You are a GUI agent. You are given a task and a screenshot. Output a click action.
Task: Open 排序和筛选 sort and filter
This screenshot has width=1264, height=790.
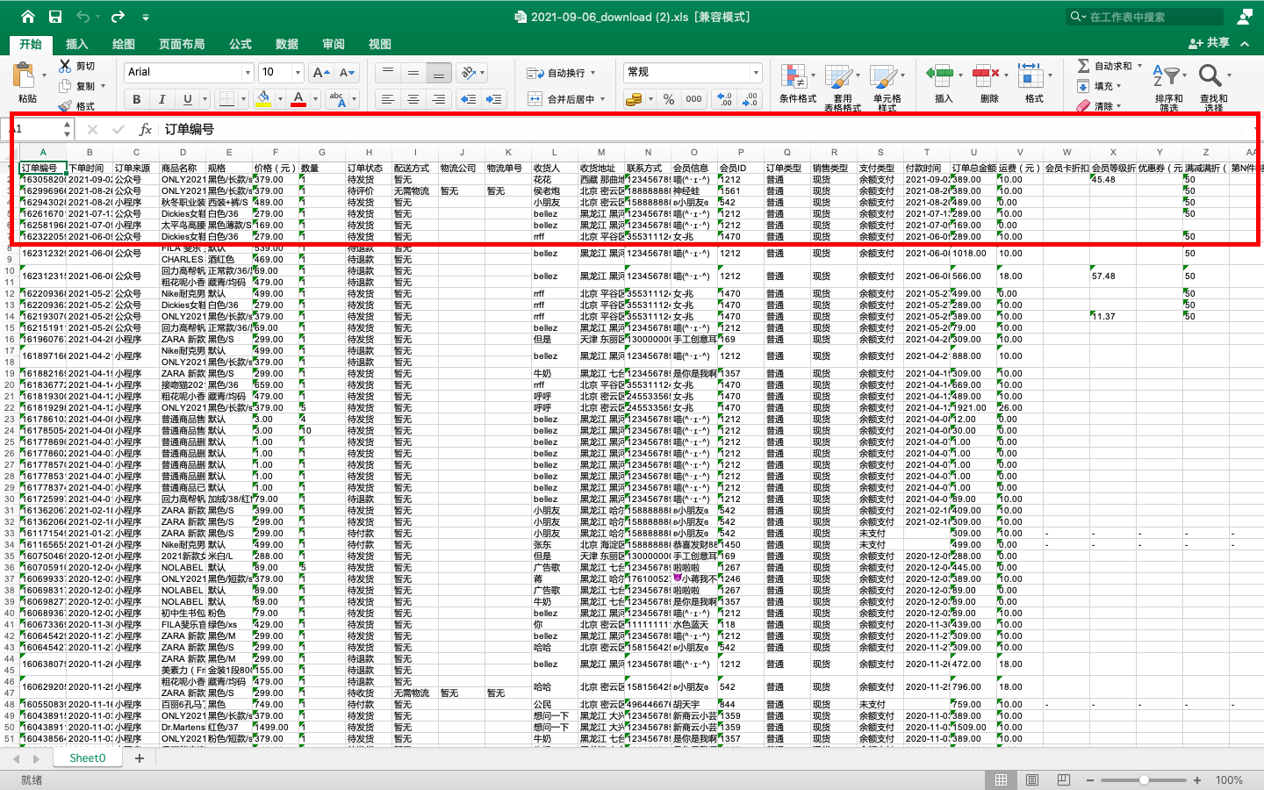point(1169,87)
